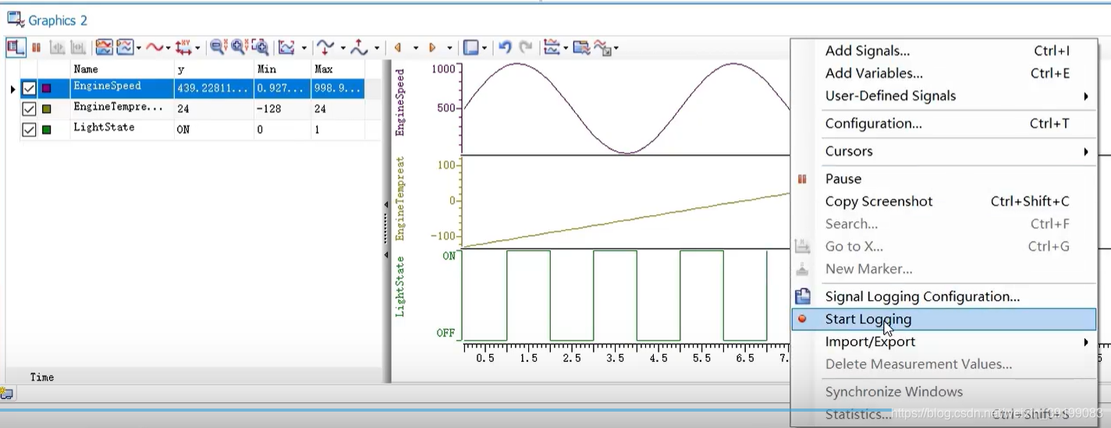Click the window layout icon
The height and width of the screenshot is (428, 1111).
tap(470, 48)
